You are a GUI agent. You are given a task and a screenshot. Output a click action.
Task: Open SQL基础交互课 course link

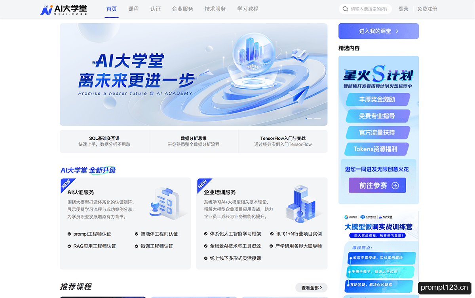point(104,141)
